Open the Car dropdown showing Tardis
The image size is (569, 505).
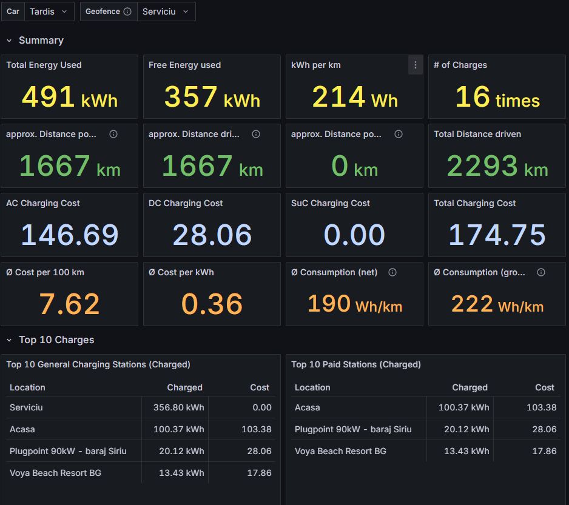pyautogui.click(x=49, y=12)
